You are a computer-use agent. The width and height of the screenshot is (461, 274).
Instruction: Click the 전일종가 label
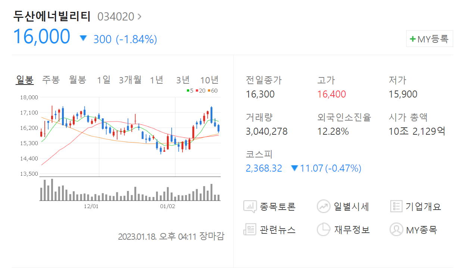(264, 80)
